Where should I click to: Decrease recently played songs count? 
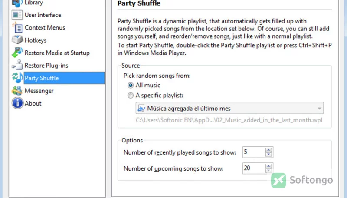268,155
